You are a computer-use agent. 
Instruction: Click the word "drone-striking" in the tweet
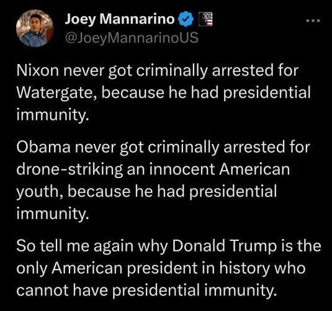click(x=70, y=169)
